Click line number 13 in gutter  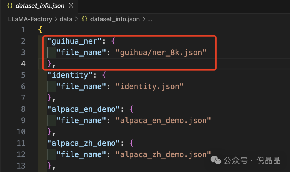coord(21,166)
